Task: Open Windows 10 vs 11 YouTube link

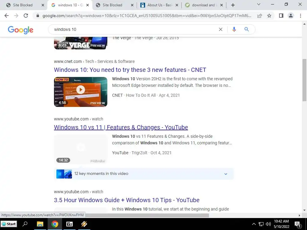Action: pyautogui.click(x=121, y=127)
